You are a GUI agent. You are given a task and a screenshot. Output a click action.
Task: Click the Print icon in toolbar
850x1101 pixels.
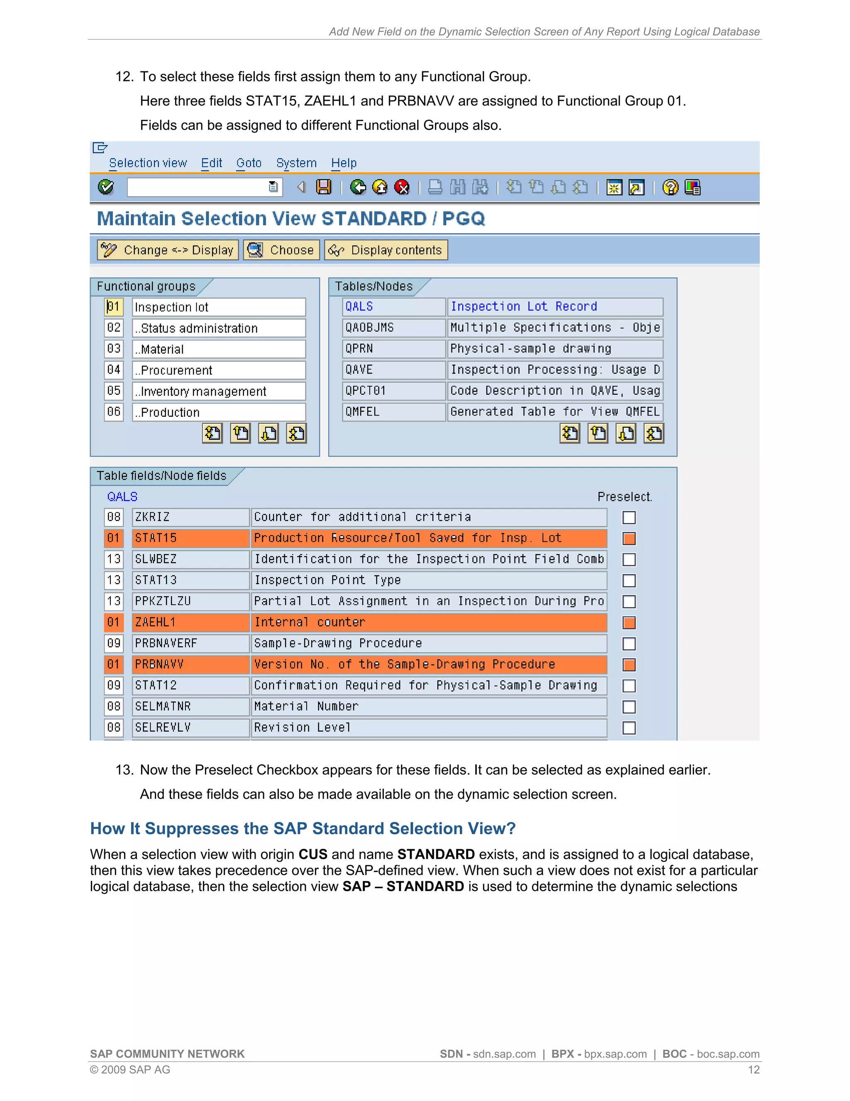coord(435,187)
